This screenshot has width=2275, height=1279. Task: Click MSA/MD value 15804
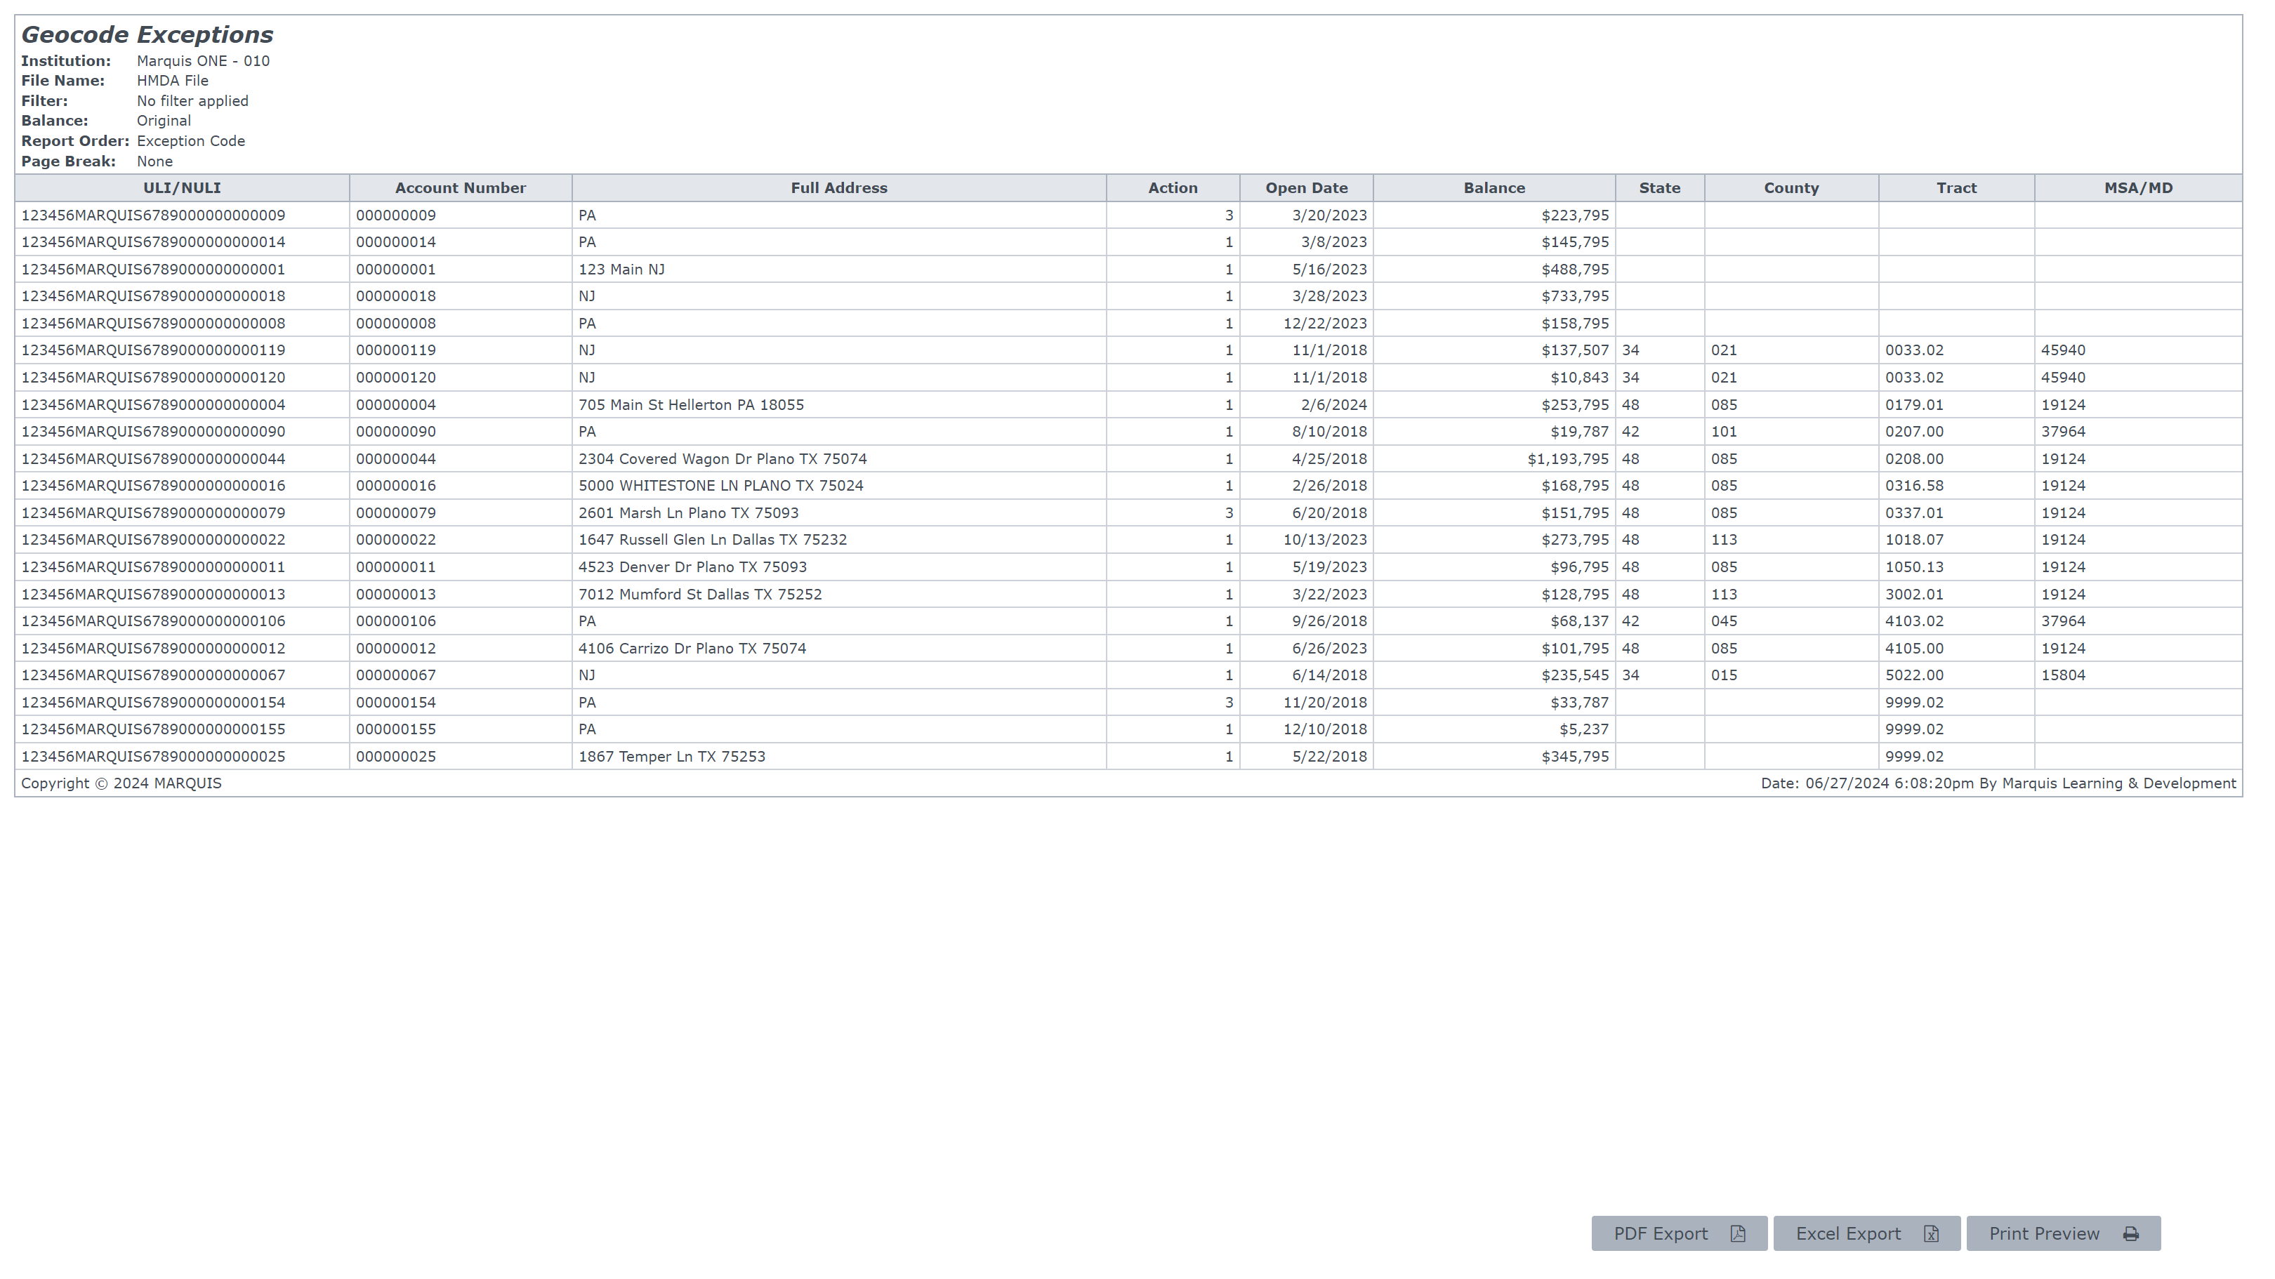click(2062, 675)
